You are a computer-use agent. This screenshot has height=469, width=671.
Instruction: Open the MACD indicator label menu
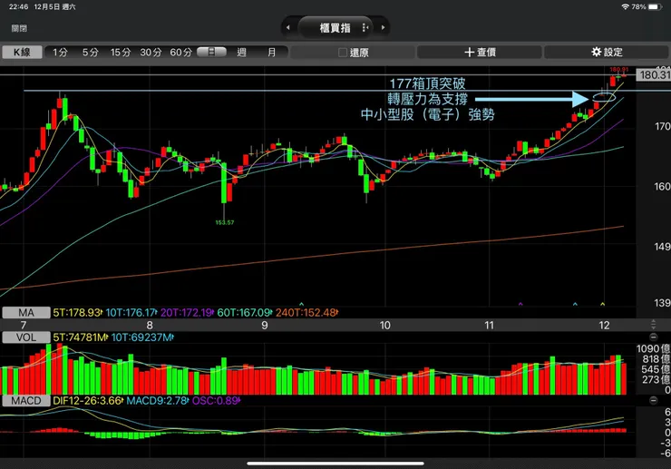pyautogui.click(x=26, y=401)
